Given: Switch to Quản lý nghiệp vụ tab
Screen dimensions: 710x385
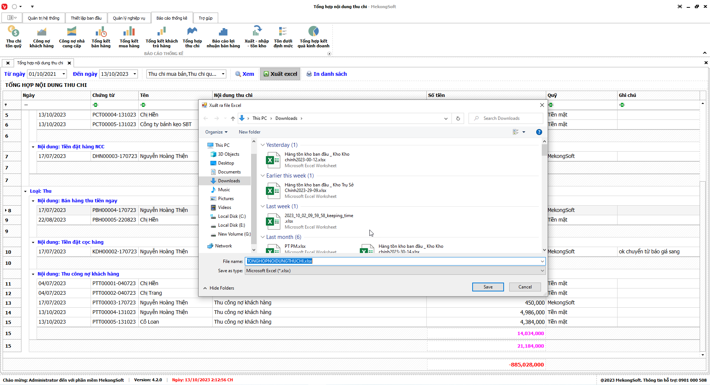Looking at the screenshot, I should tap(129, 18).
